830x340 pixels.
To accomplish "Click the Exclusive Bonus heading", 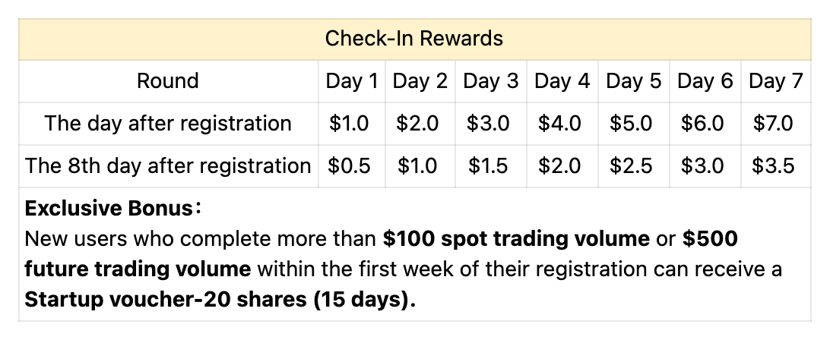I will (112, 208).
